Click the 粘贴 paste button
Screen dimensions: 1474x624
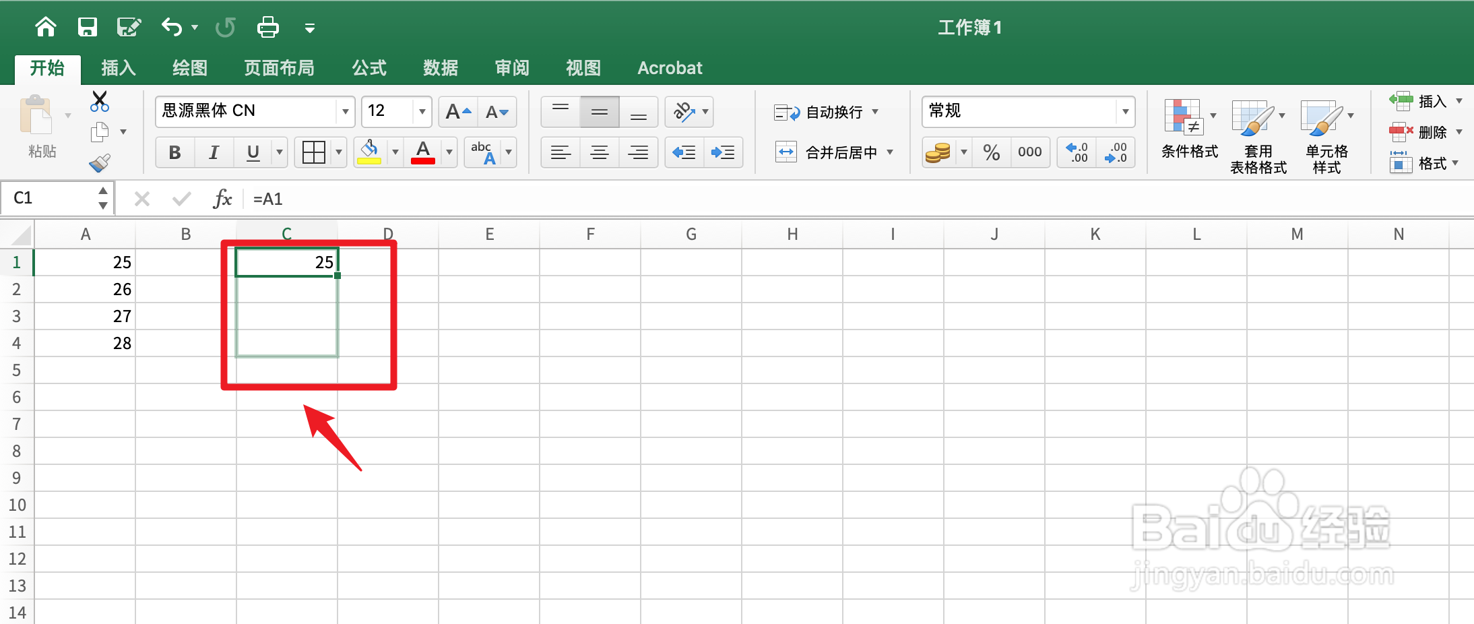(40, 127)
